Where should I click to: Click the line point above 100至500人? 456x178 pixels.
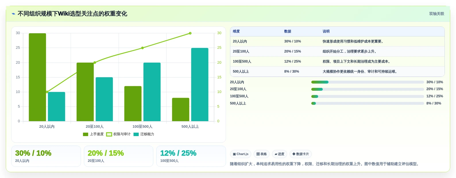[142, 48]
